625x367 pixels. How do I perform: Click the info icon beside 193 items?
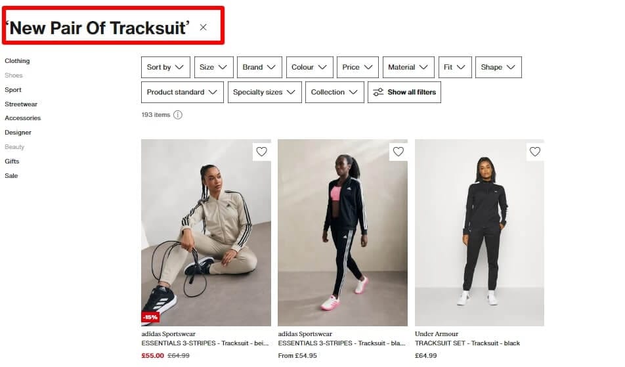click(178, 115)
